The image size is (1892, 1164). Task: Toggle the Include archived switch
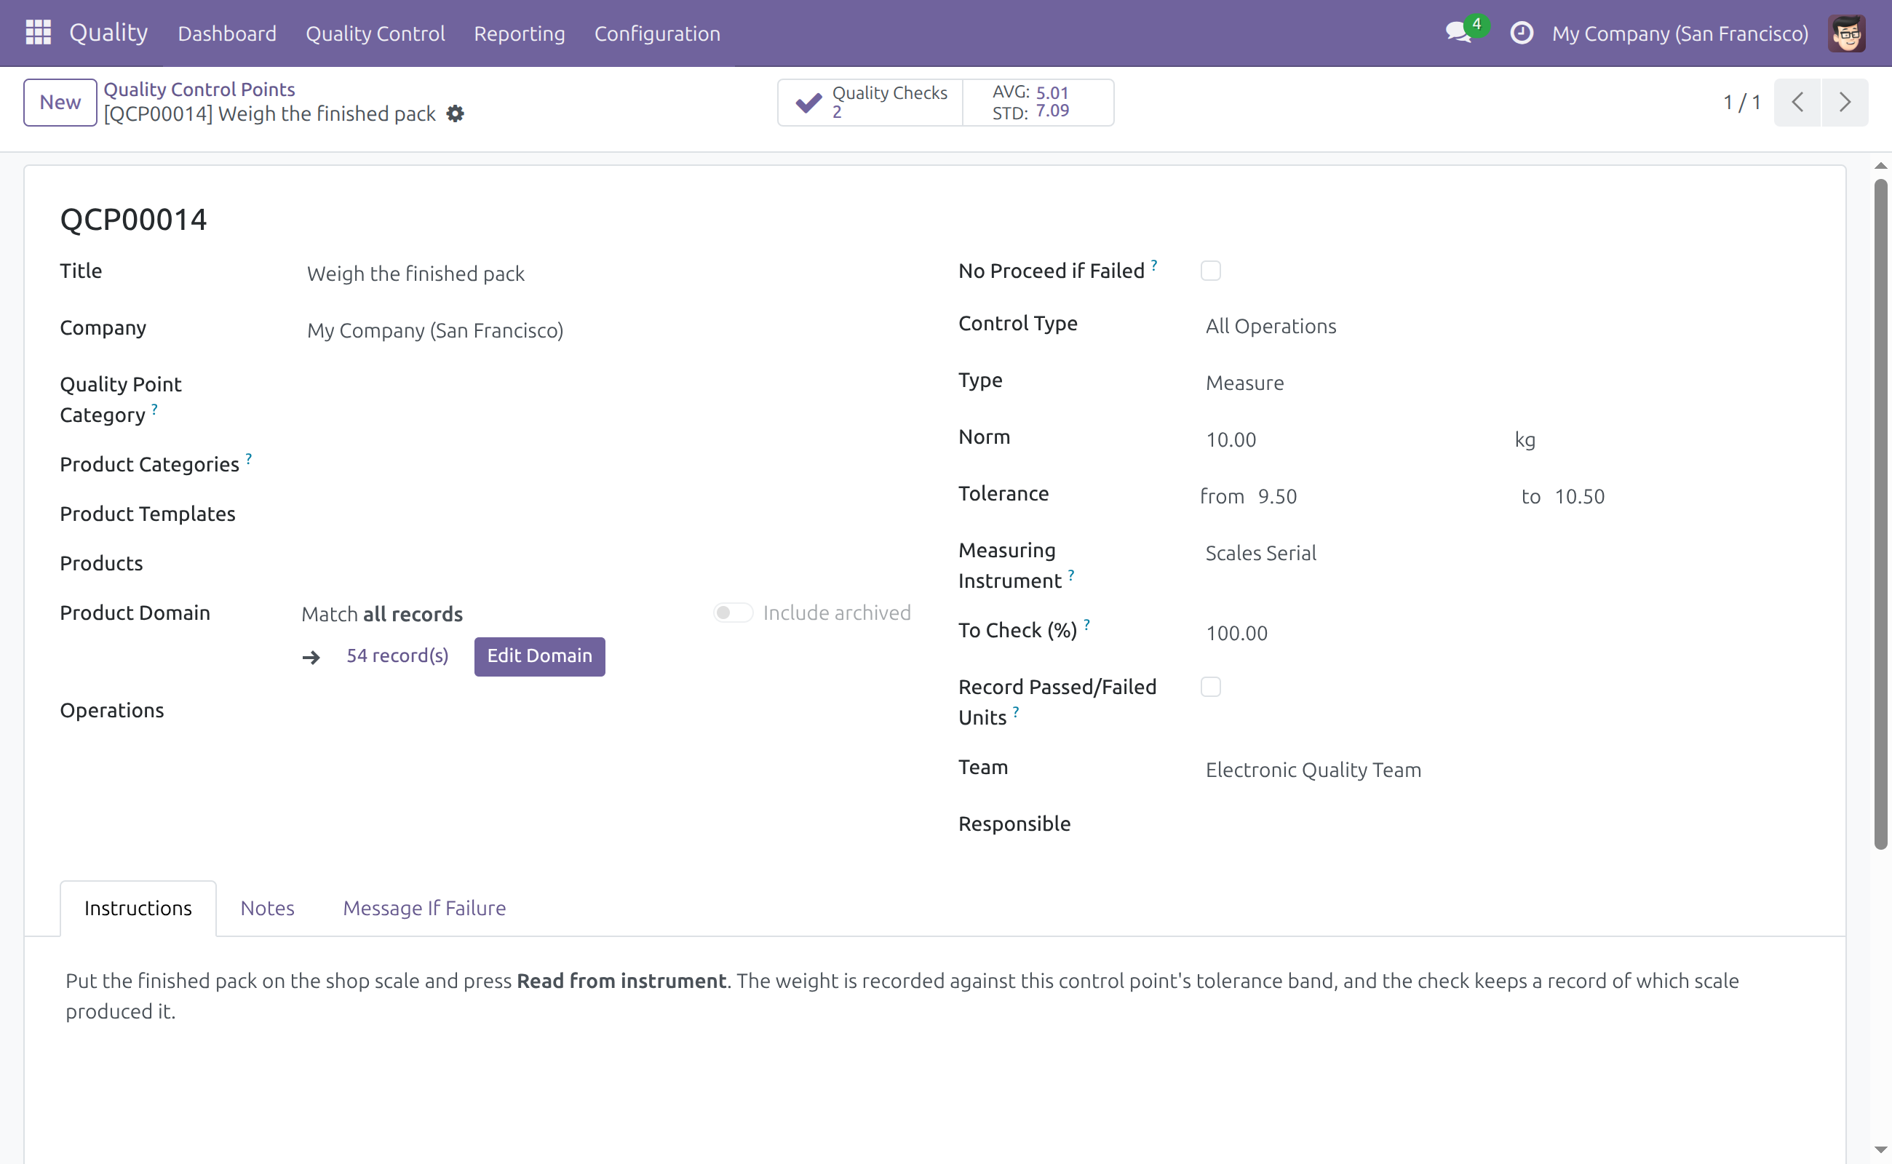click(732, 613)
